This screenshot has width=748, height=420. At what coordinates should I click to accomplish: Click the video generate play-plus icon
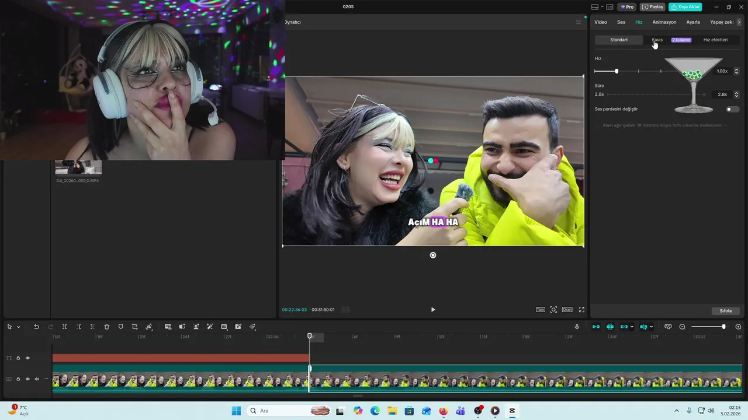coord(238,327)
